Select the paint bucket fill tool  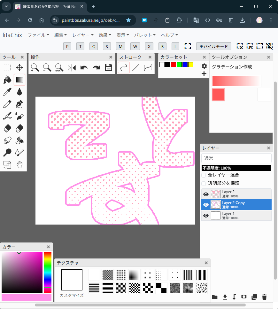7,80
